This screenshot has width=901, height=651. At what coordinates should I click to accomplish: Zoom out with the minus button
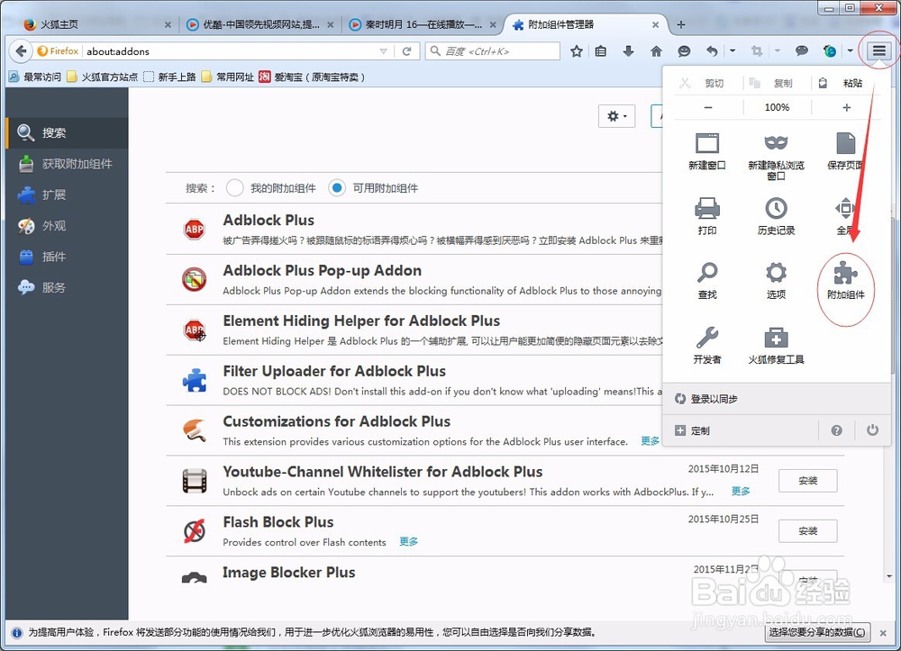[708, 107]
